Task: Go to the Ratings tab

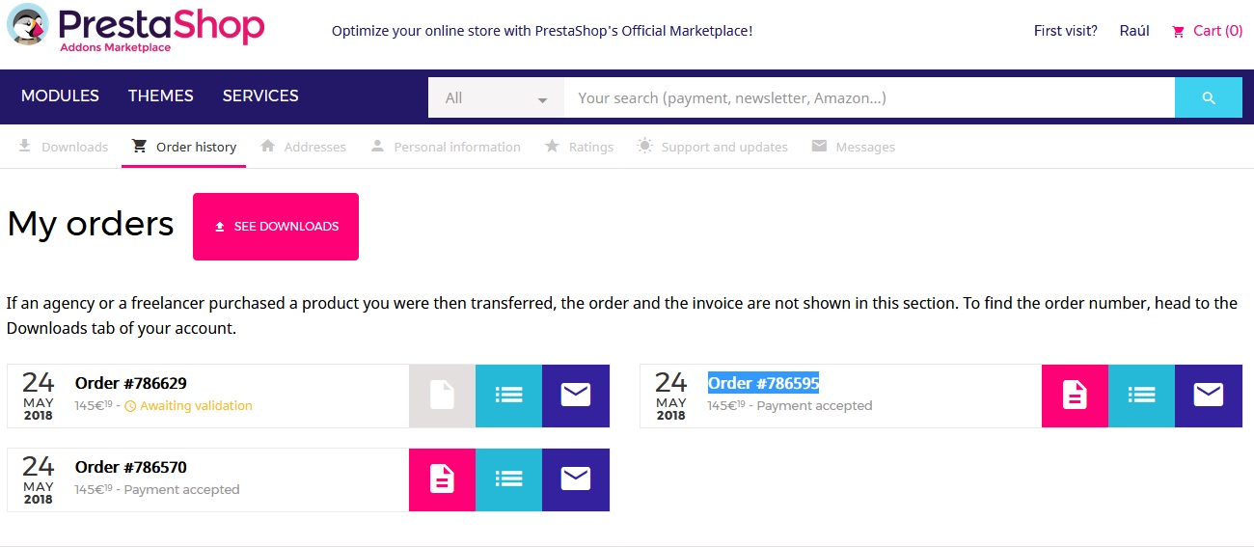Action: click(579, 147)
